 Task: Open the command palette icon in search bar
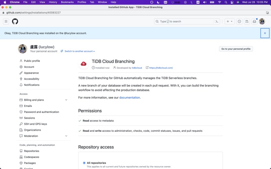pyautogui.click(x=217, y=21)
